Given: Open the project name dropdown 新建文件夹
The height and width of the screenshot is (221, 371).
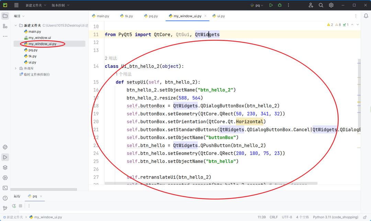Looking at the screenshot, I should point(36,5).
